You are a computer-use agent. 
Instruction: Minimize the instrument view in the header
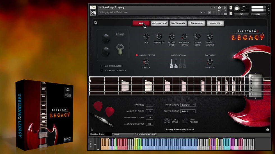pyautogui.click(x=269, y=8)
